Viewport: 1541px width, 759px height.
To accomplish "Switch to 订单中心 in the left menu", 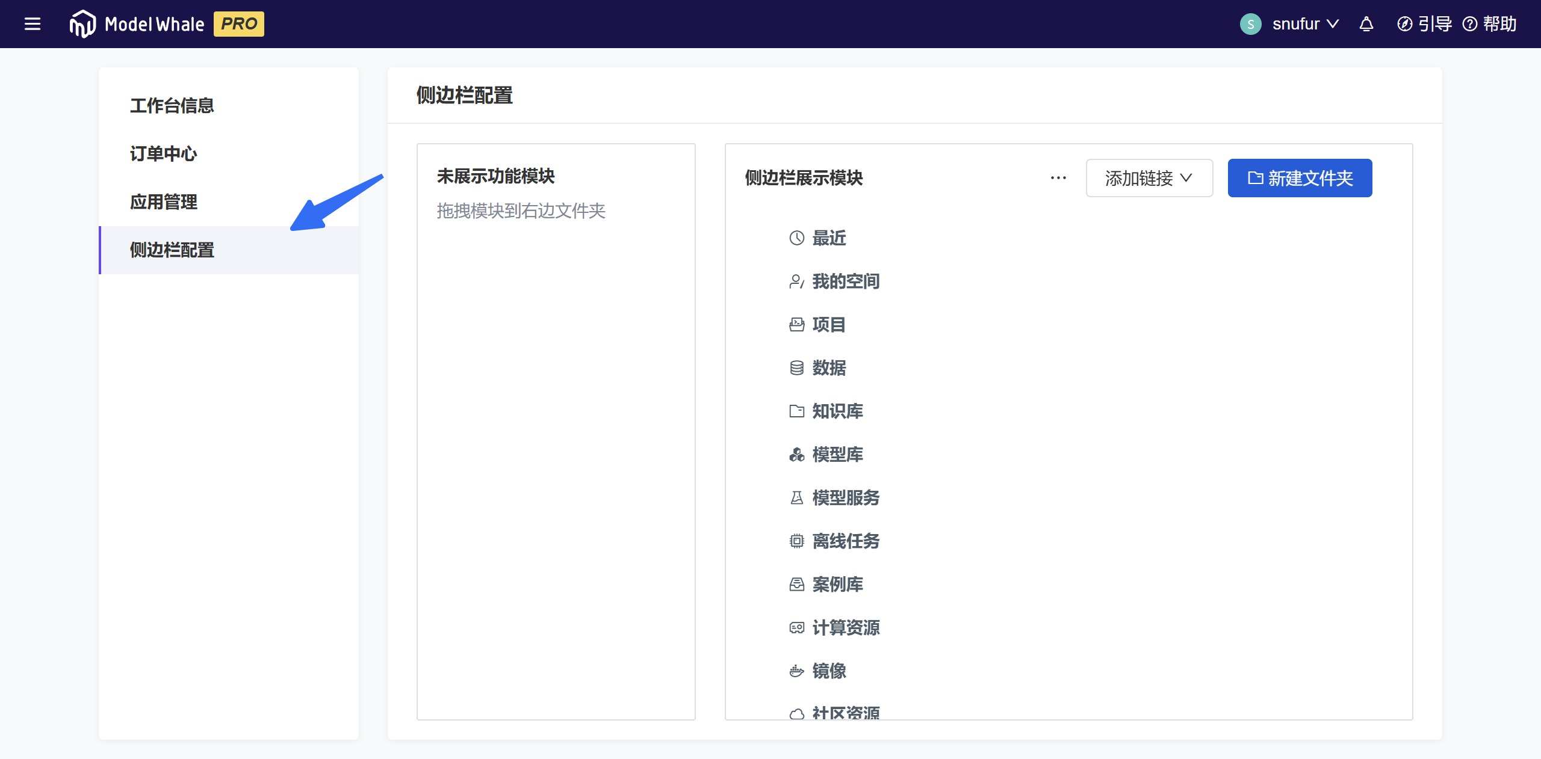I will tap(163, 153).
